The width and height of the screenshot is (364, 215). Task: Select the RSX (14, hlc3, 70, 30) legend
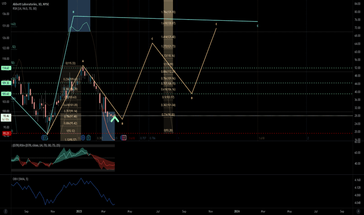click(x=25, y=9)
